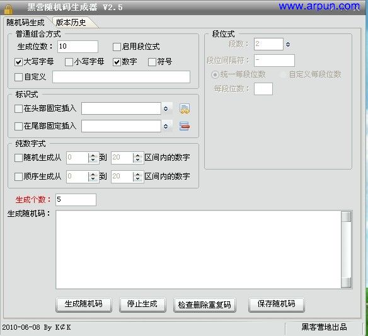368x336 pixels.
Task: Enable 顺序生成从 checkbox
Action: click(18, 177)
